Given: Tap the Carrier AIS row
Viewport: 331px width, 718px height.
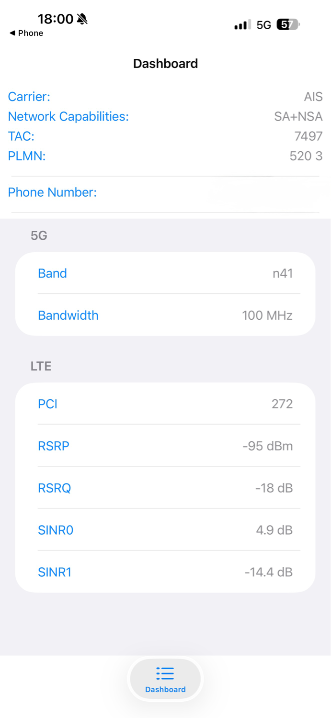Looking at the screenshot, I should click(165, 97).
